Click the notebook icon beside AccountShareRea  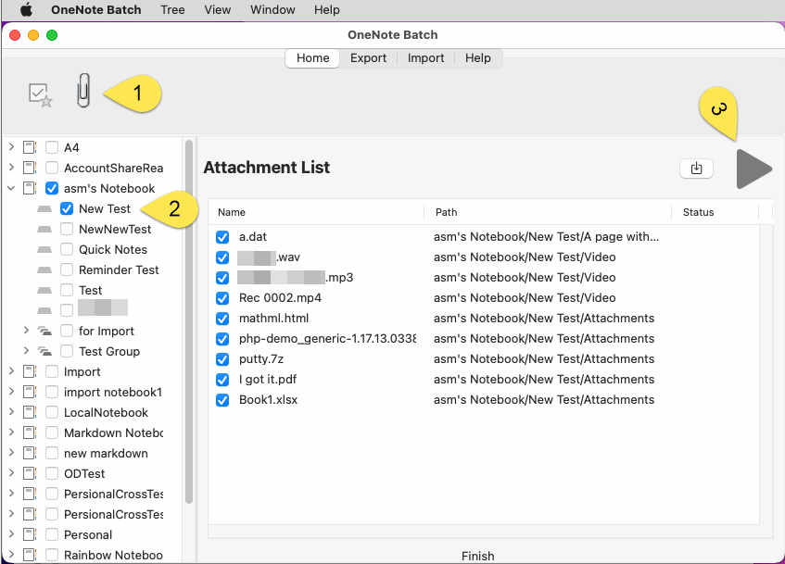(30, 168)
